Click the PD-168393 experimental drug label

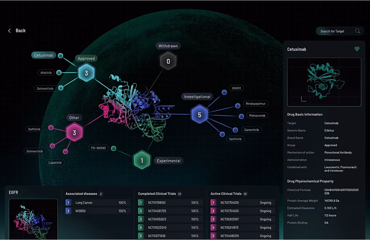point(98,148)
